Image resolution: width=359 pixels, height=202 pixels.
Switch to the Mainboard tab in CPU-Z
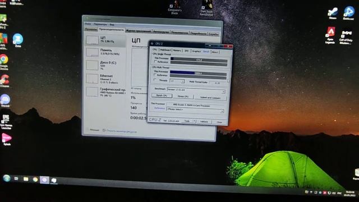pyautogui.click(x=165, y=50)
